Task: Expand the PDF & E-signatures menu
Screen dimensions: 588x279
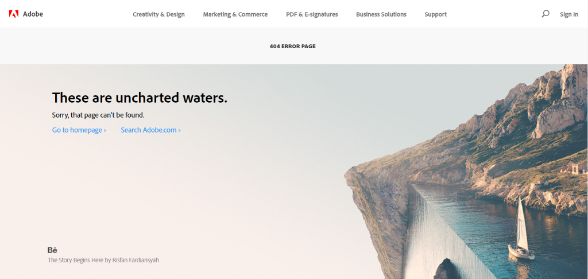Action: click(x=312, y=14)
